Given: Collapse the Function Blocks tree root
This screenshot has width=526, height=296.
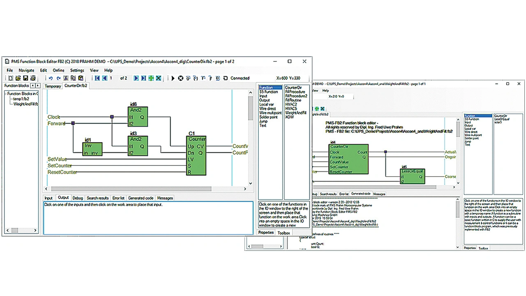Looking at the screenshot, I should 5,94.
